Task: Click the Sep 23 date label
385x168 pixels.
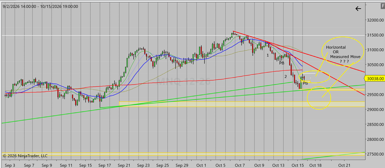Action: pos(143,165)
